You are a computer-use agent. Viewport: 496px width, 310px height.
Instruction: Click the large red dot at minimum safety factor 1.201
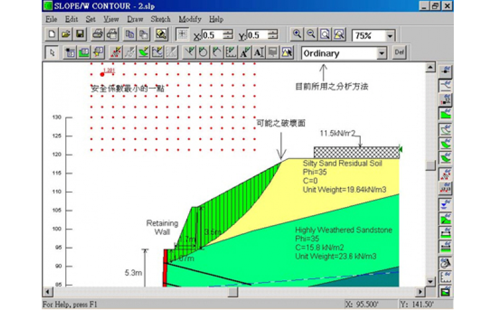(102, 74)
